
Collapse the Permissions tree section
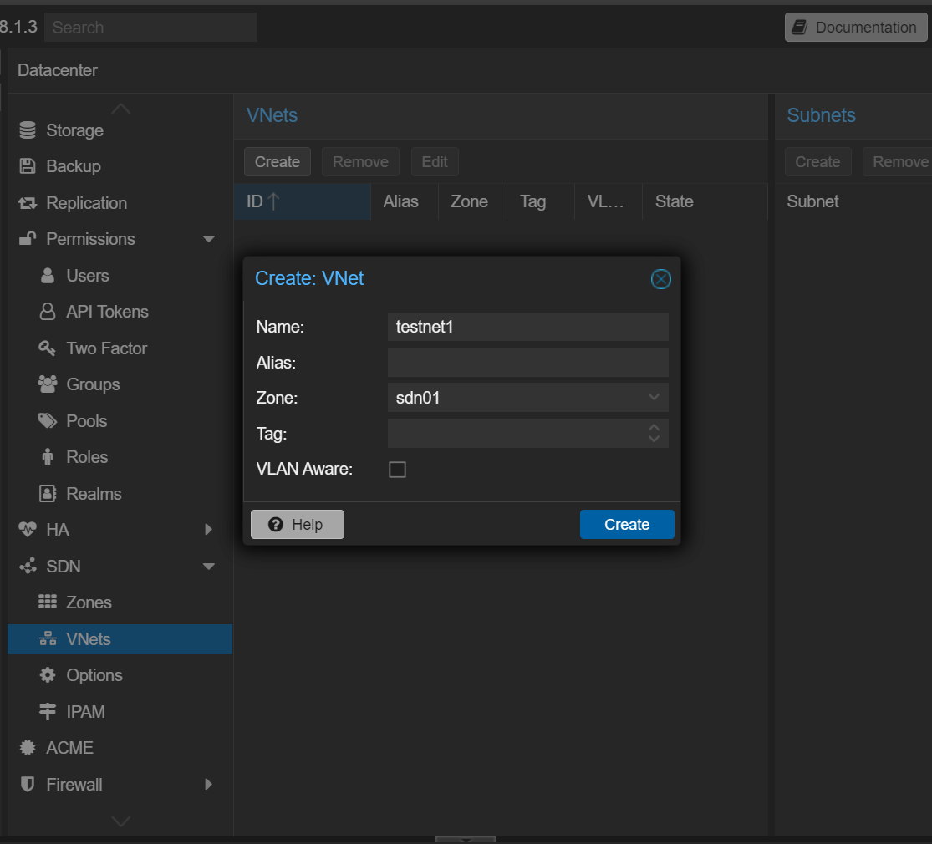tap(209, 240)
